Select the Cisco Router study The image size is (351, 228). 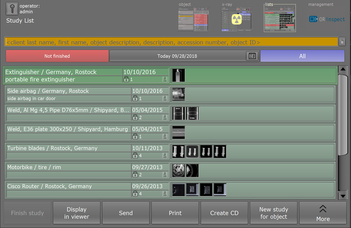coord(170,189)
